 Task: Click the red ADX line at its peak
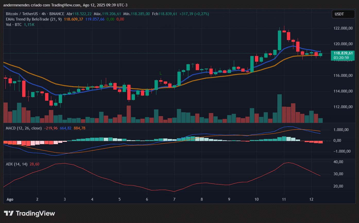(288, 163)
